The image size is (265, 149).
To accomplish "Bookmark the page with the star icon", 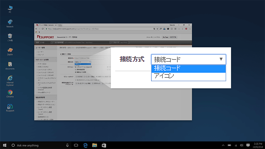I will click(x=157, y=29).
